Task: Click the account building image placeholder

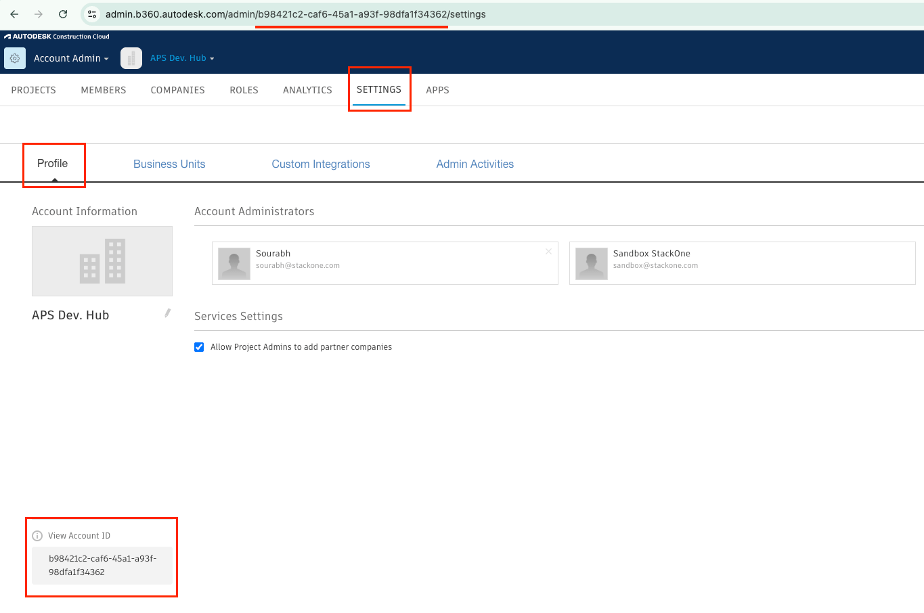Action: click(x=102, y=261)
